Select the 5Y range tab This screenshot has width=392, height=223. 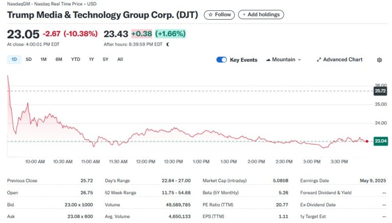105,59
